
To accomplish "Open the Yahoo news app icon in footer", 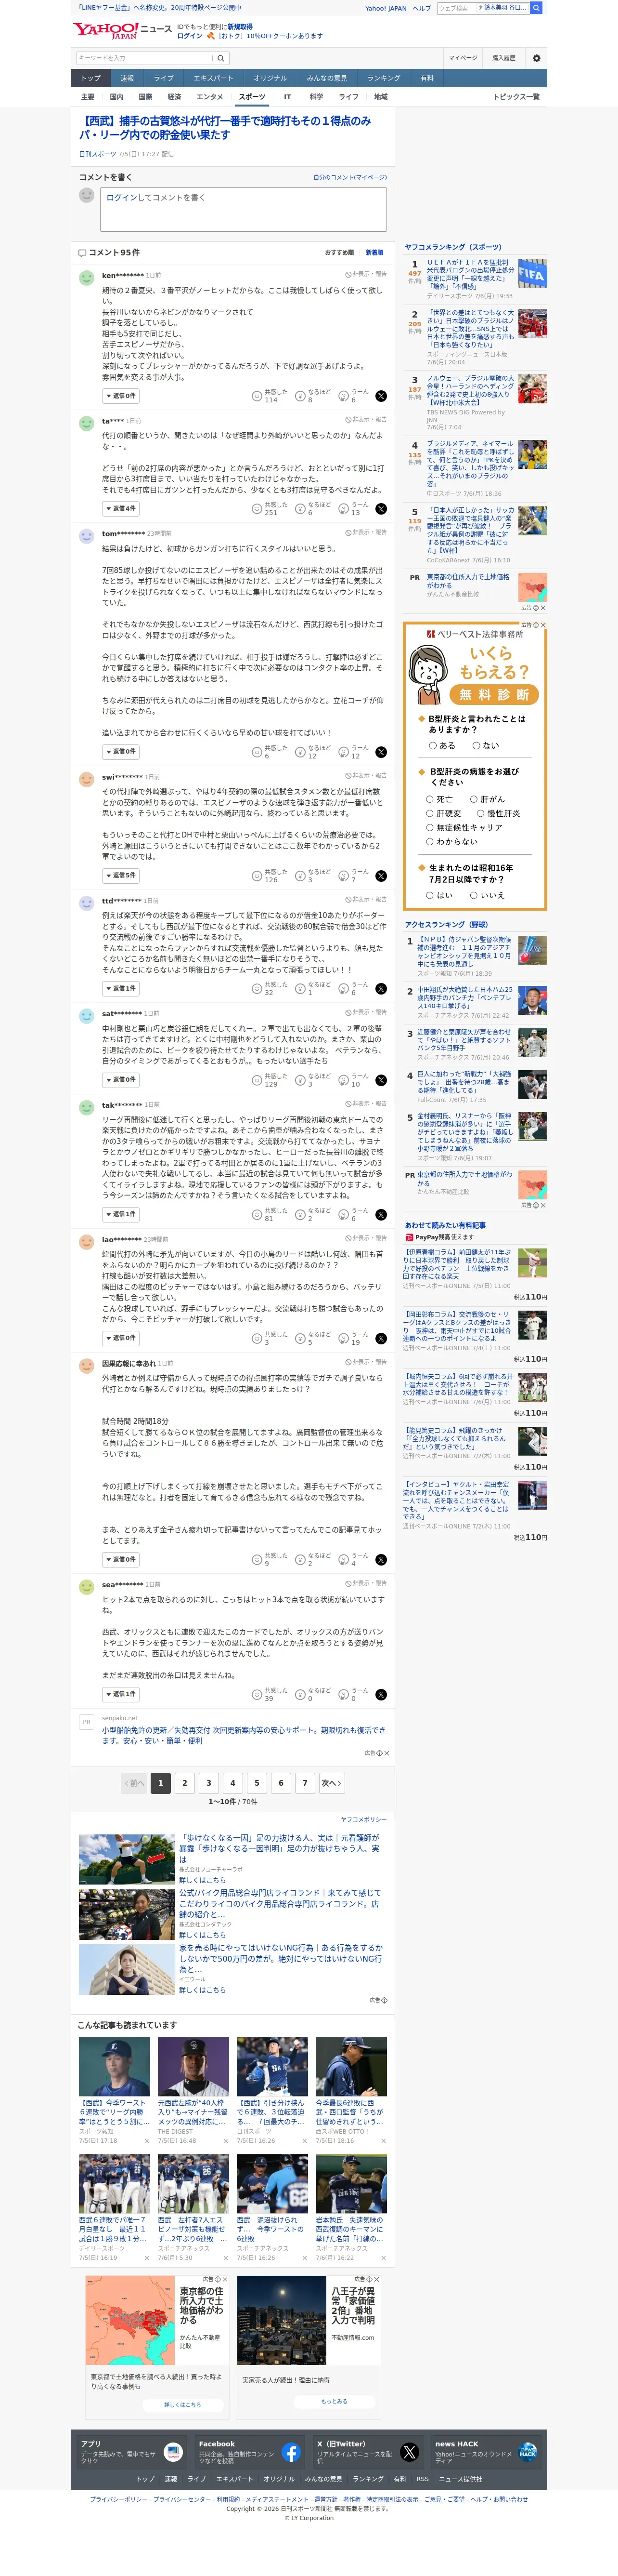I will click(173, 2451).
